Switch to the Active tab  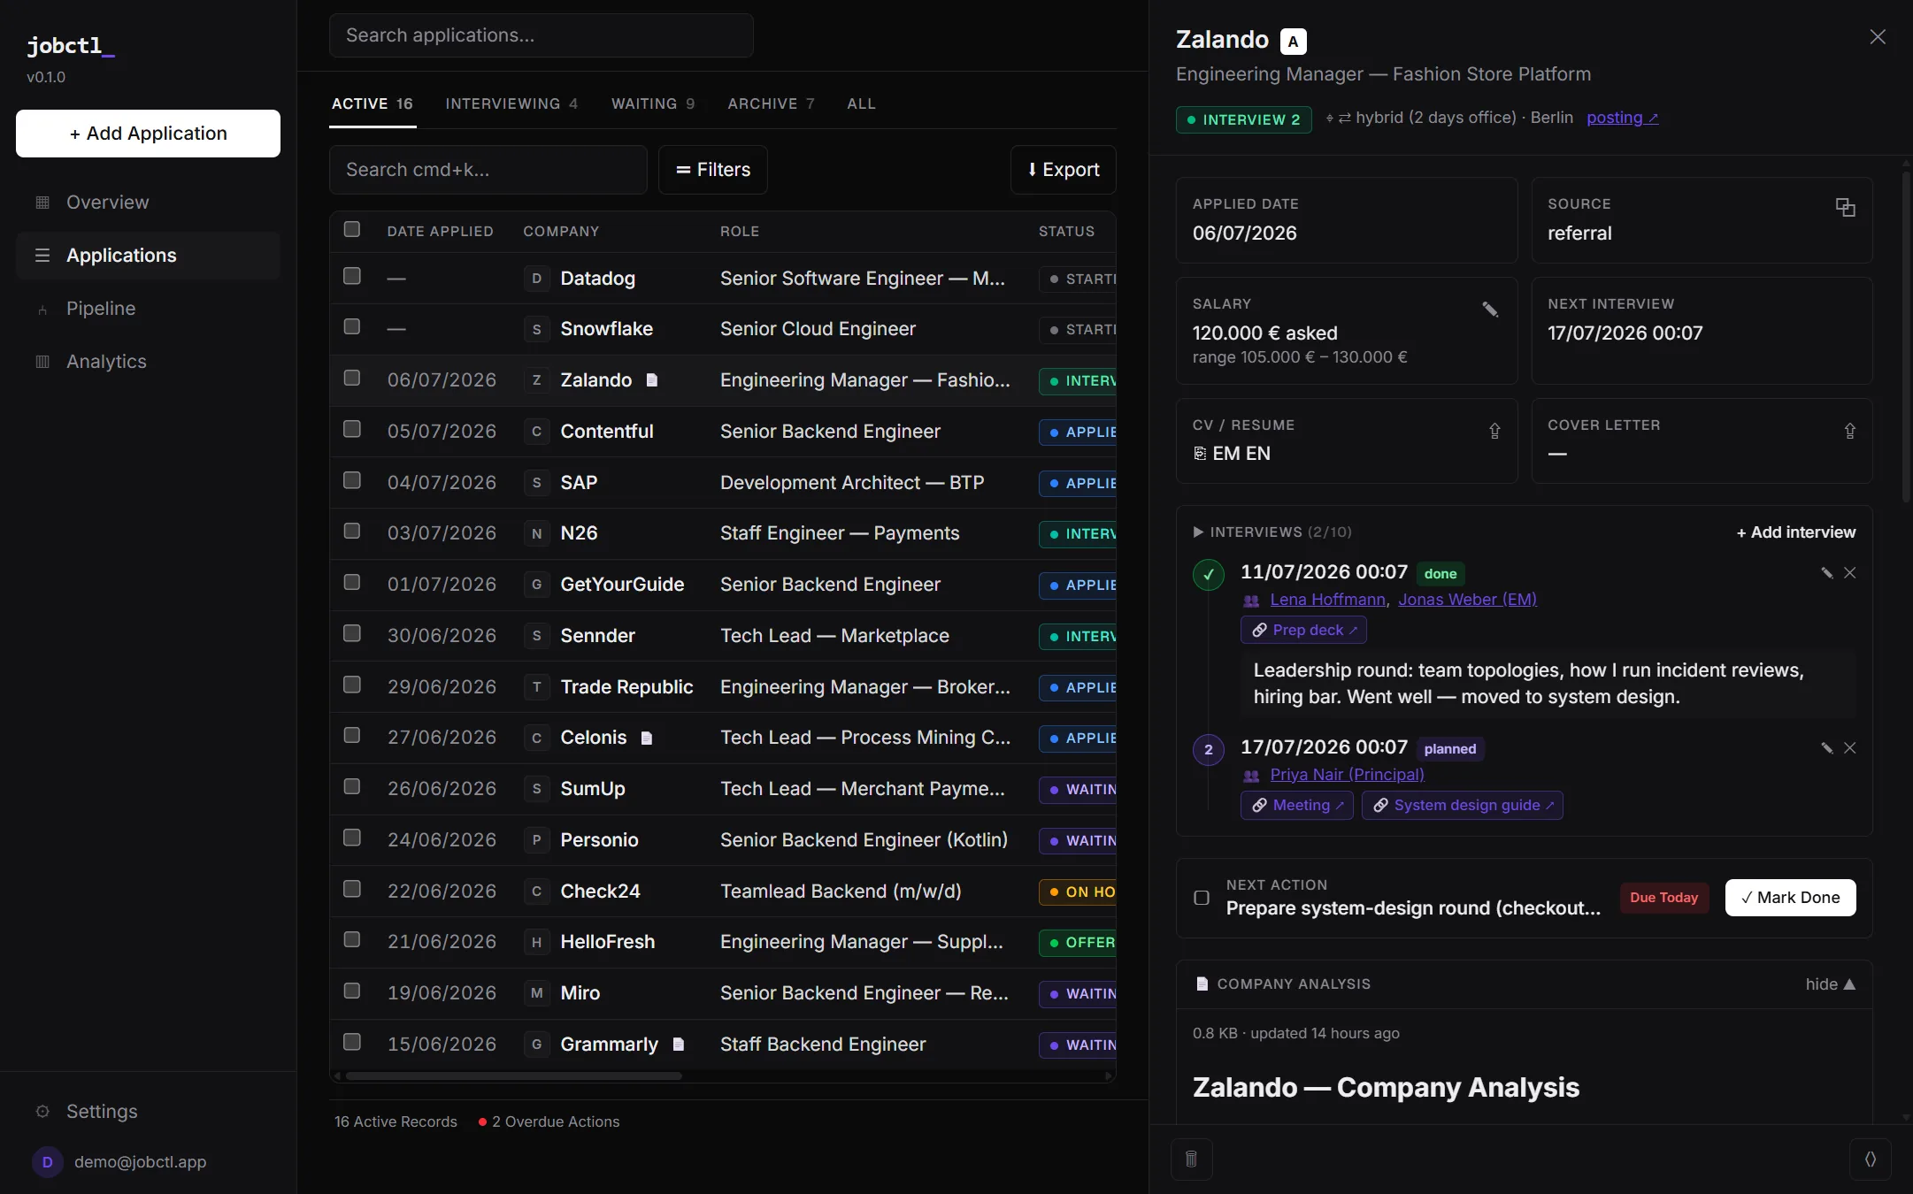373,104
